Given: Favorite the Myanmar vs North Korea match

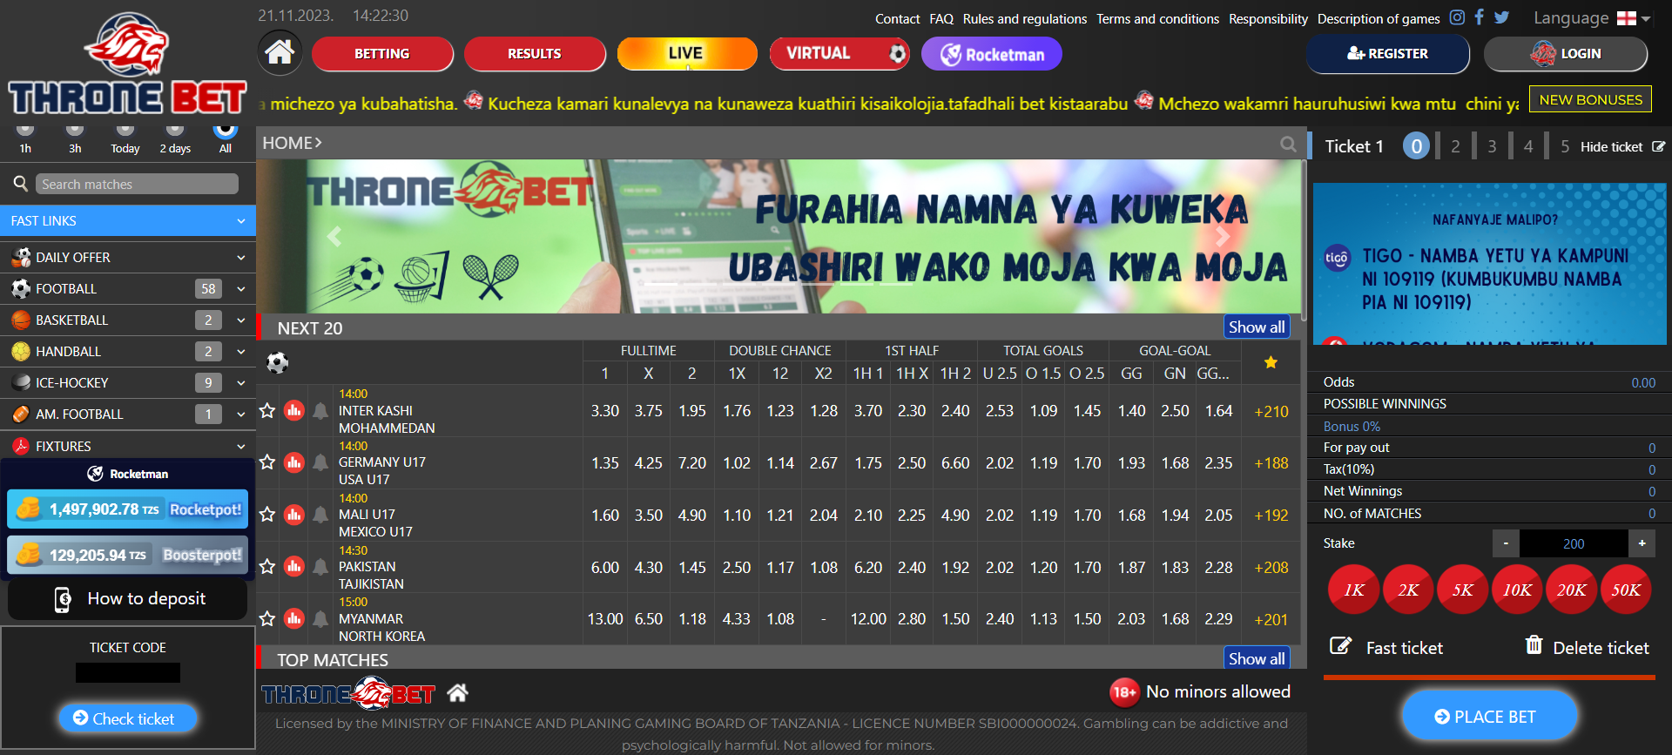Looking at the screenshot, I should (267, 618).
